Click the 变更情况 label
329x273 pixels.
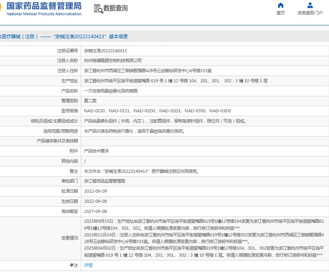coord(69,238)
